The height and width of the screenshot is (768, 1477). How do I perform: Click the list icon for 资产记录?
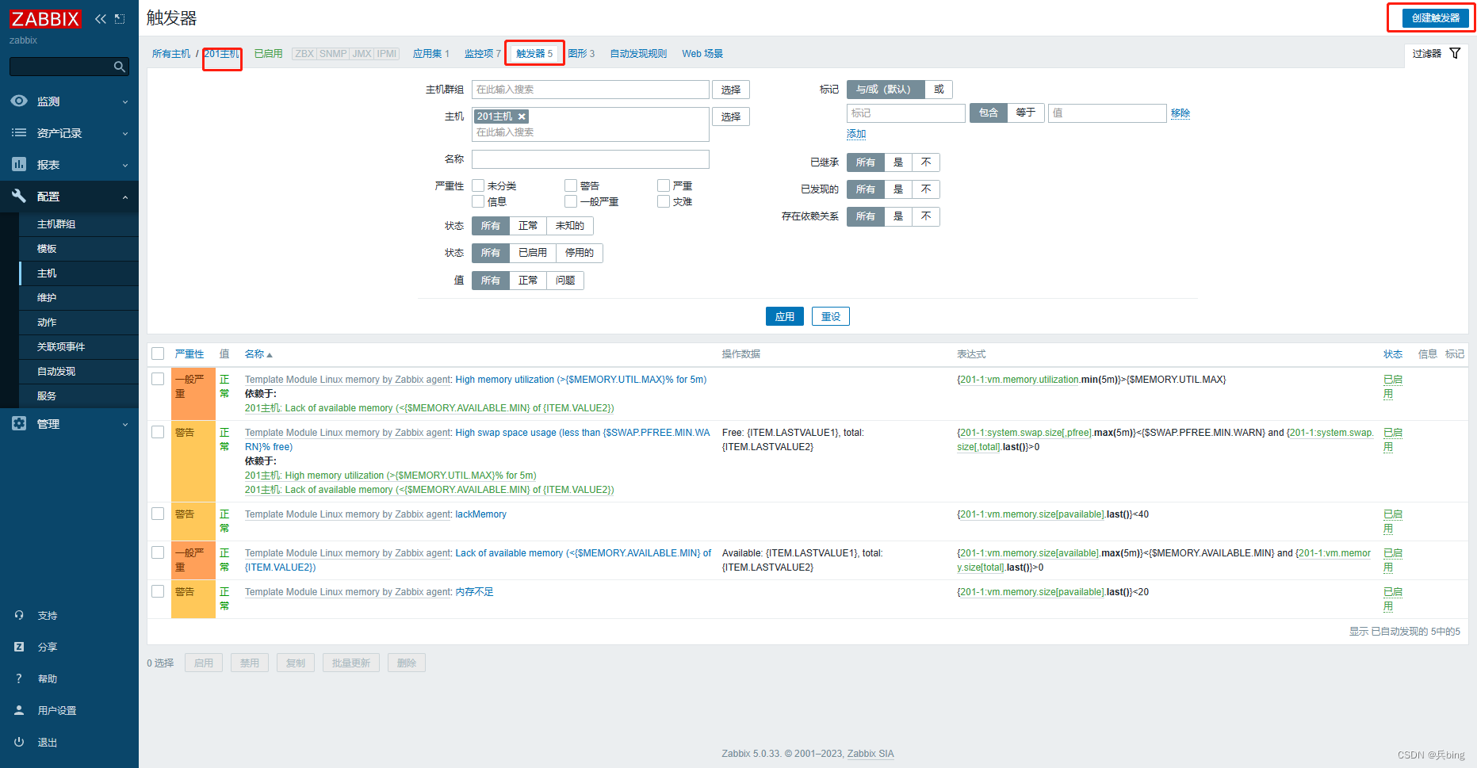pos(19,133)
